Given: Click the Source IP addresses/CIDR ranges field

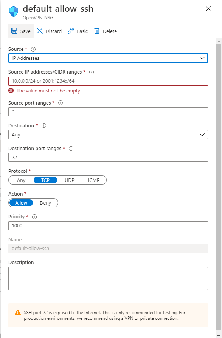Looking at the screenshot, I should pyautogui.click(x=108, y=81).
